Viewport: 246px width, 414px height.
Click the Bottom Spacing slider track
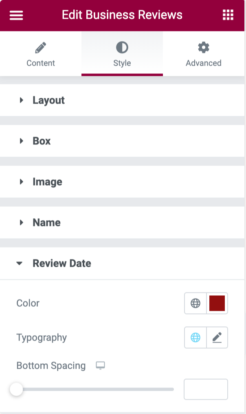tap(95, 389)
